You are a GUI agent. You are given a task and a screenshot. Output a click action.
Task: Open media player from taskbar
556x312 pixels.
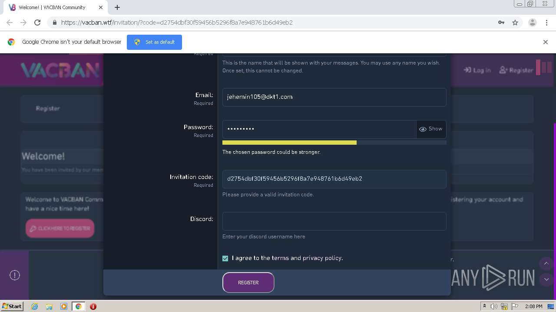pyautogui.click(x=64, y=306)
